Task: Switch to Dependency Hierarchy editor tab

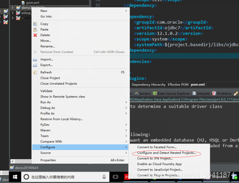Action: click(148, 85)
